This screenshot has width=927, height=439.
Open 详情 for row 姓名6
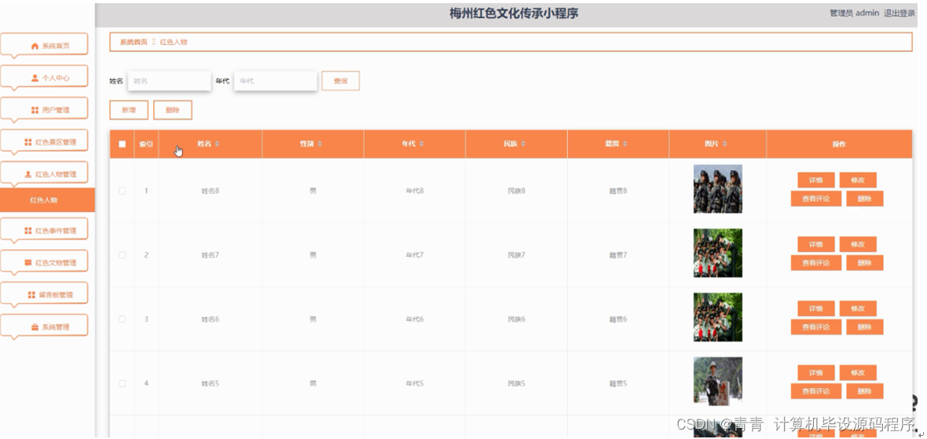pyautogui.click(x=816, y=309)
